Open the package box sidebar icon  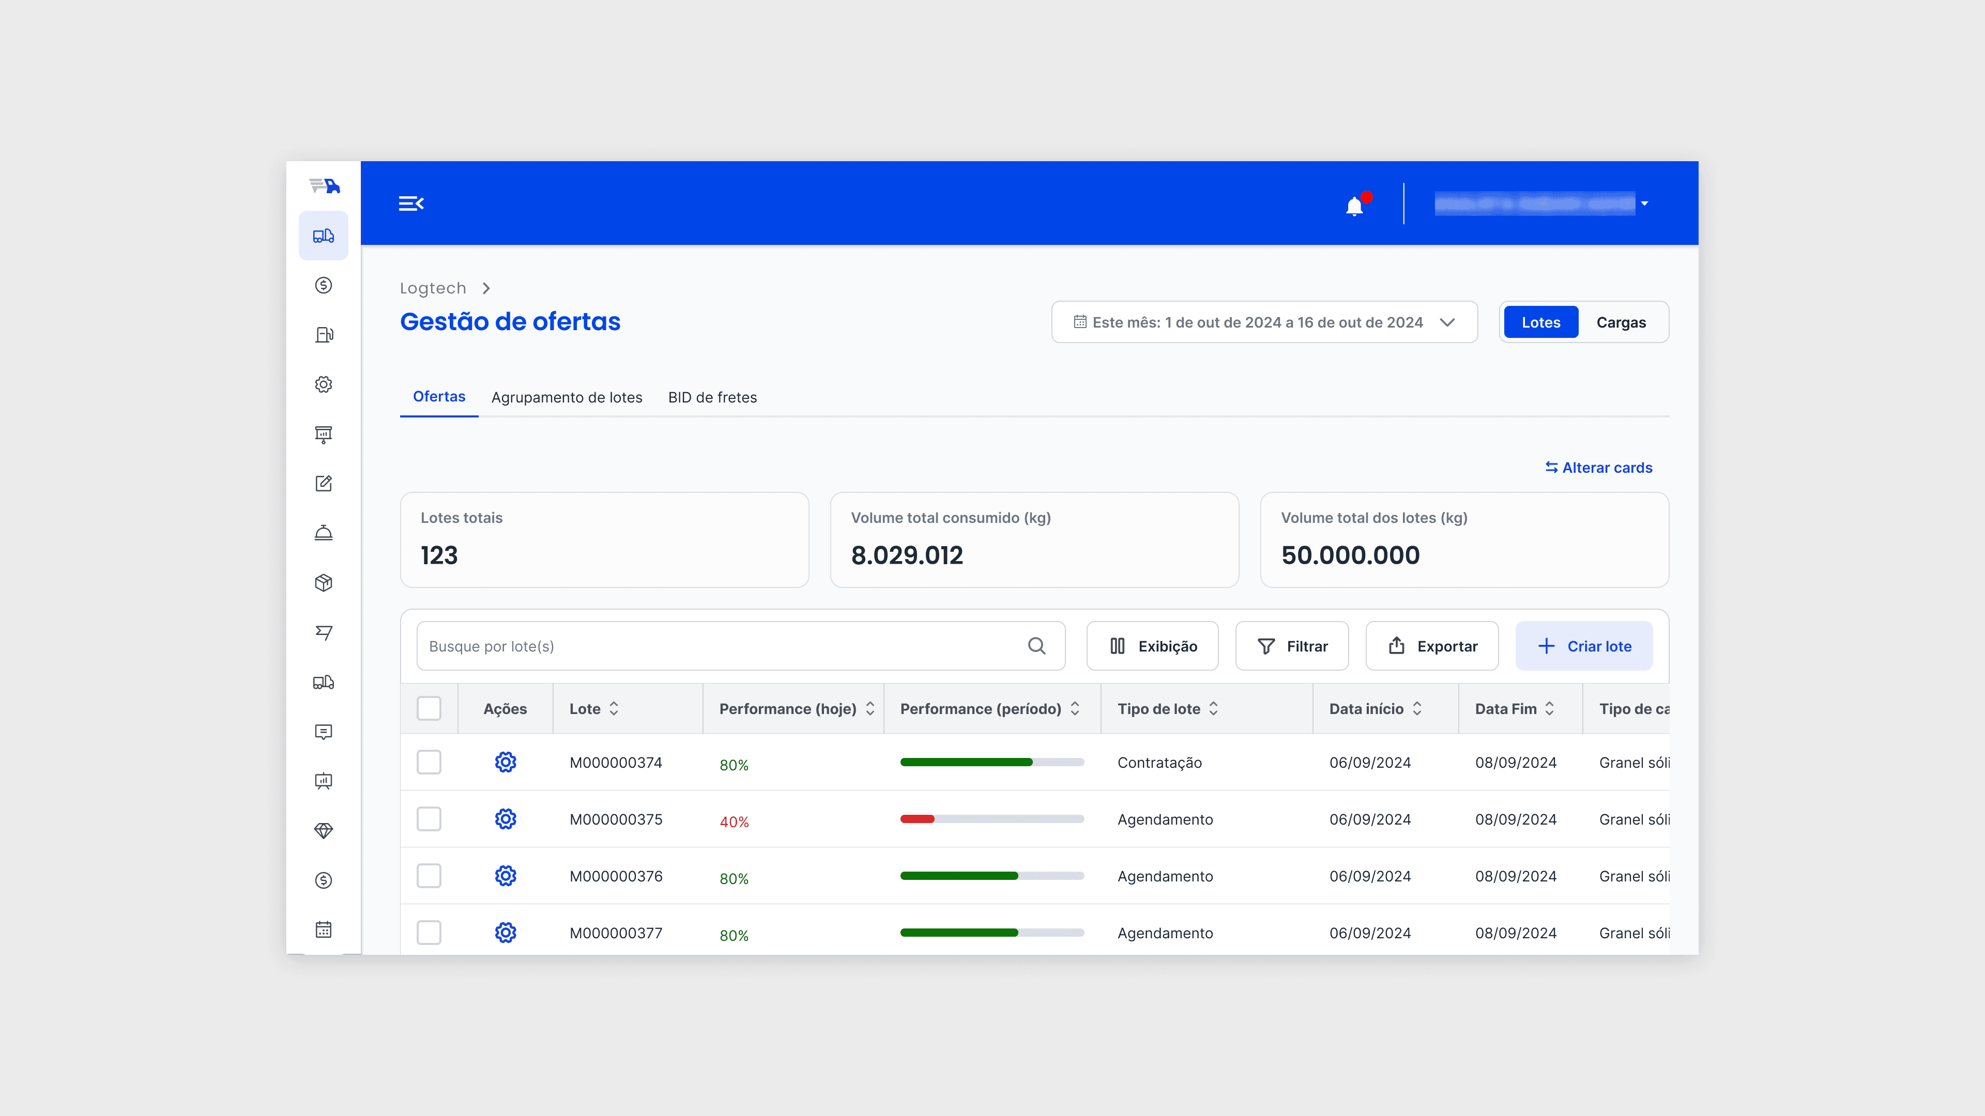[x=324, y=583]
